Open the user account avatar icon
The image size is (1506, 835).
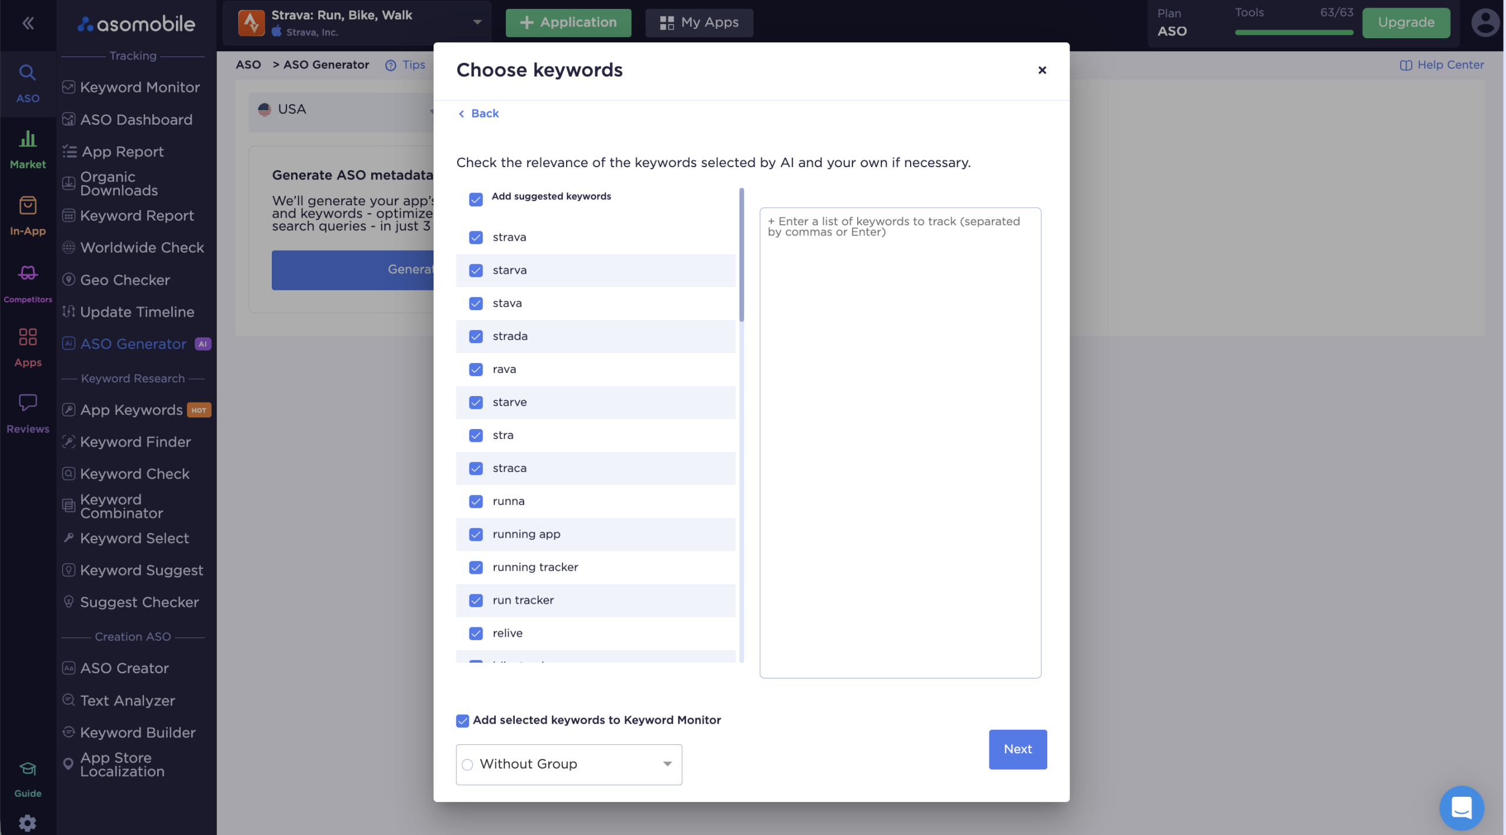pos(1485,23)
